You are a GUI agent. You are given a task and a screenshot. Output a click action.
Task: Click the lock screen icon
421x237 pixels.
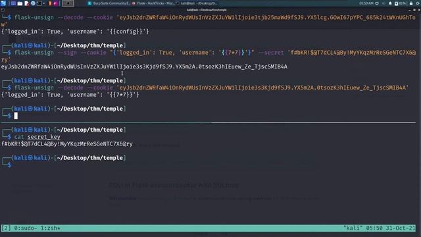pos(411,3)
